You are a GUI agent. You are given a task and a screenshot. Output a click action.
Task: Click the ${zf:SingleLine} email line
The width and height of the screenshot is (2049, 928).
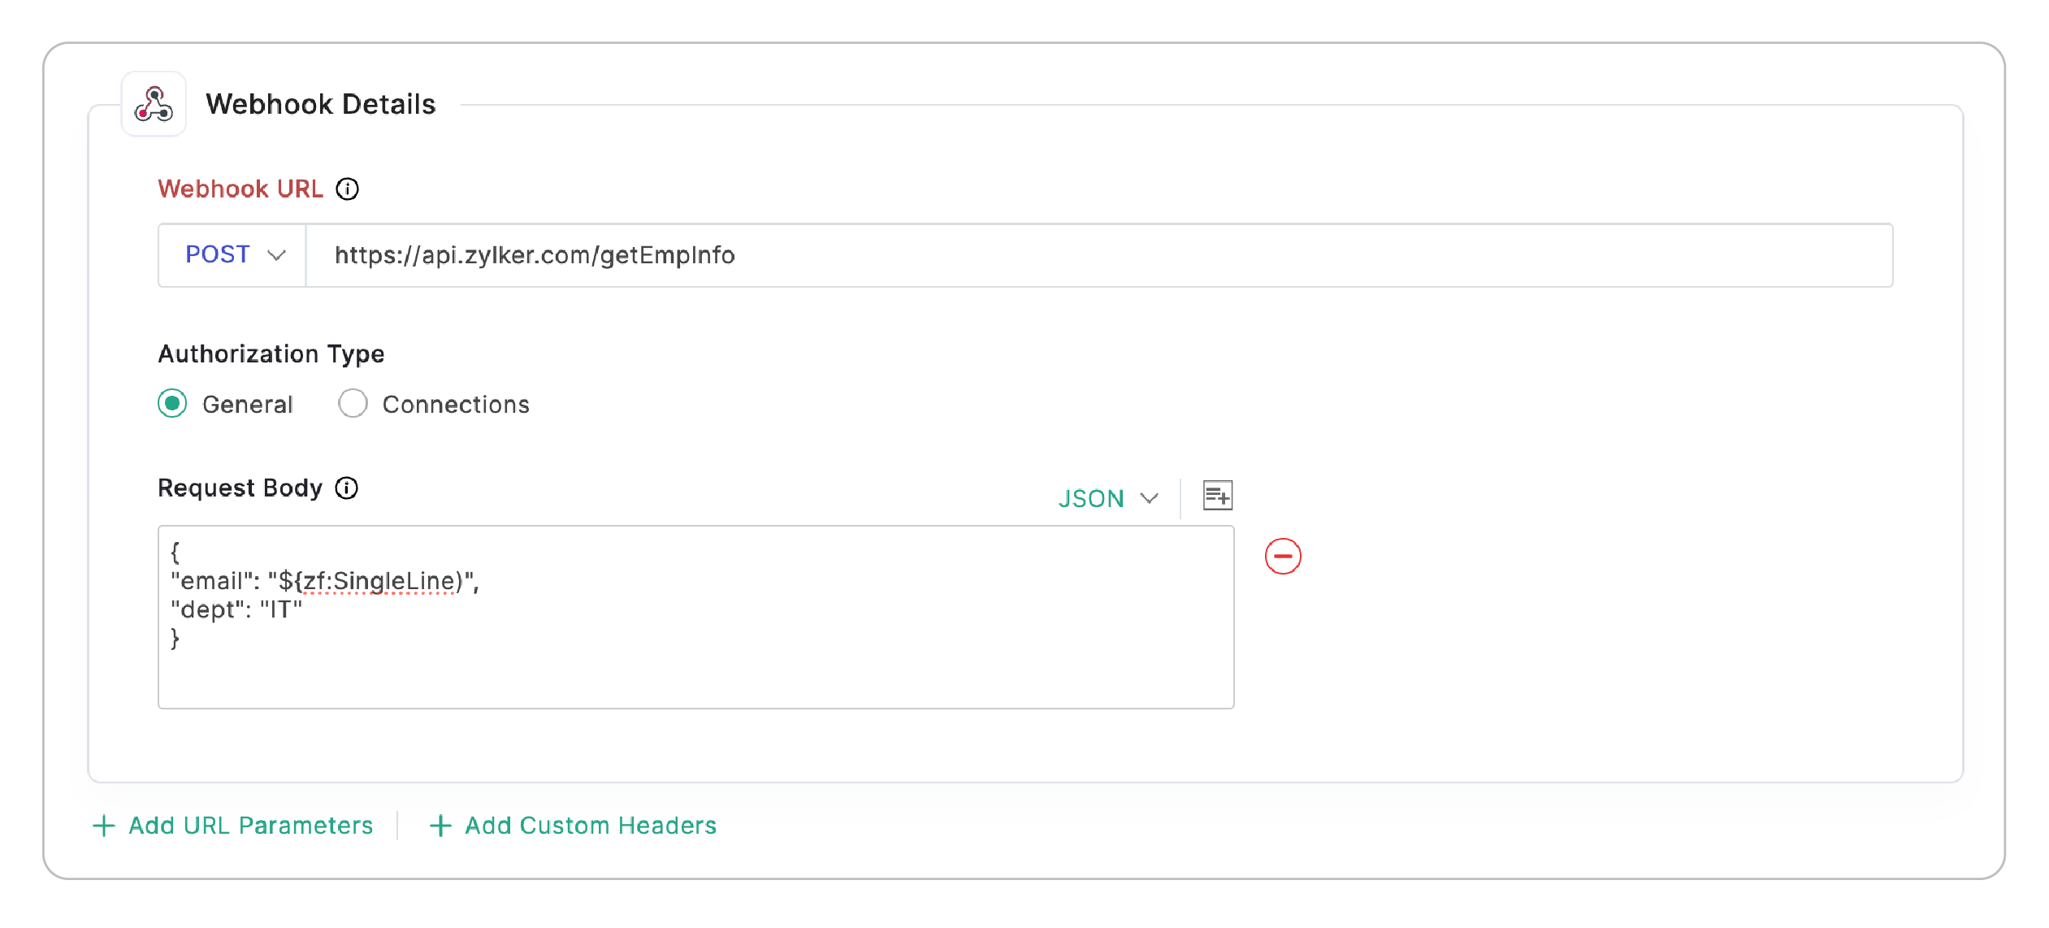pyautogui.click(x=324, y=581)
